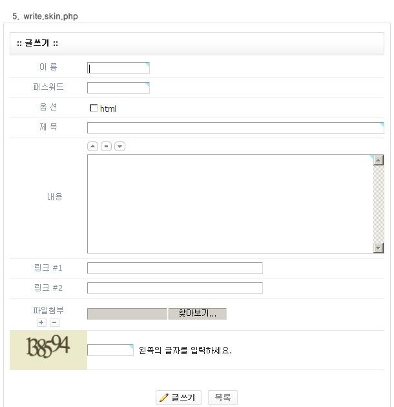The height and width of the screenshot is (407, 394).
Task: Click the 제목 title input field
Action: pos(235,128)
